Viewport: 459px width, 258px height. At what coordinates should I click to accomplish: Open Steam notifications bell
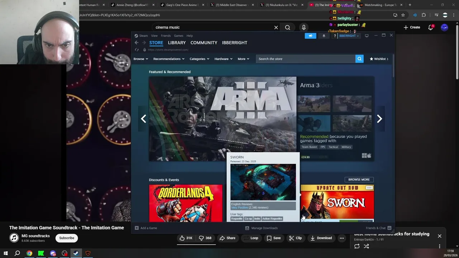tap(324, 36)
